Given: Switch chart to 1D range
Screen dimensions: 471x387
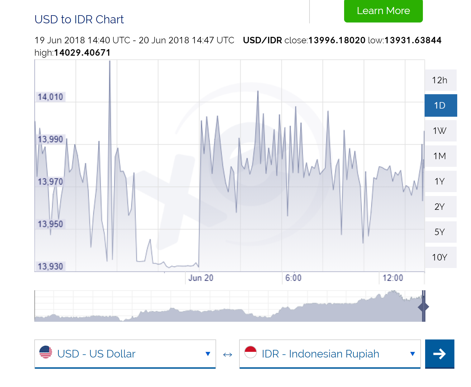Looking at the screenshot, I should point(440,105).
